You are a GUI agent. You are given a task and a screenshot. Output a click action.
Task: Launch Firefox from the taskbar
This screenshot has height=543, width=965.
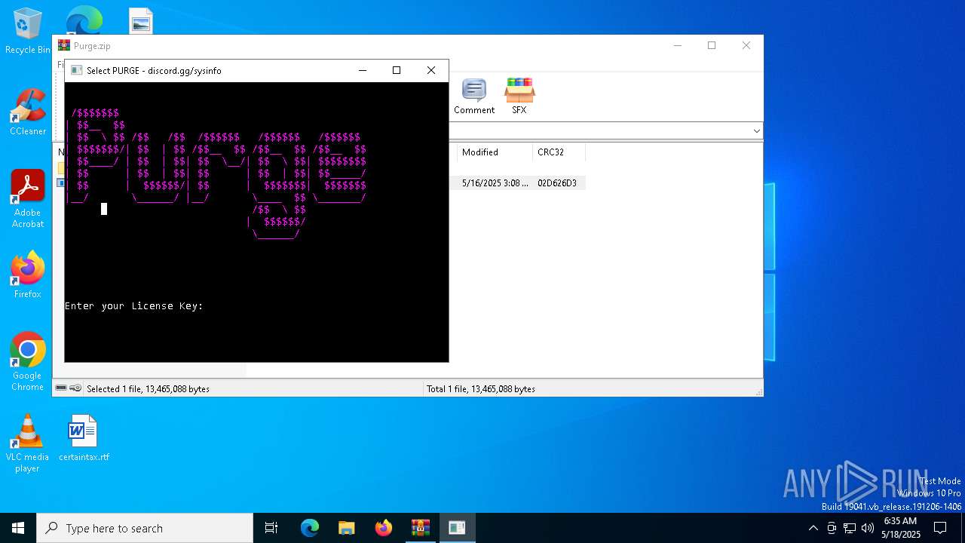click(384, 528)
